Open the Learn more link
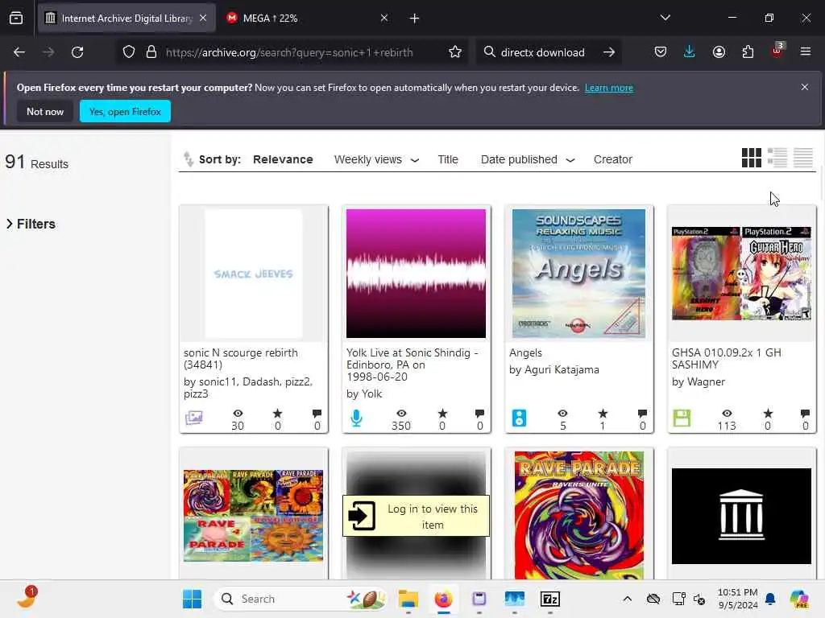The width and height of the screenshot is (825, 618). (609, 88)
